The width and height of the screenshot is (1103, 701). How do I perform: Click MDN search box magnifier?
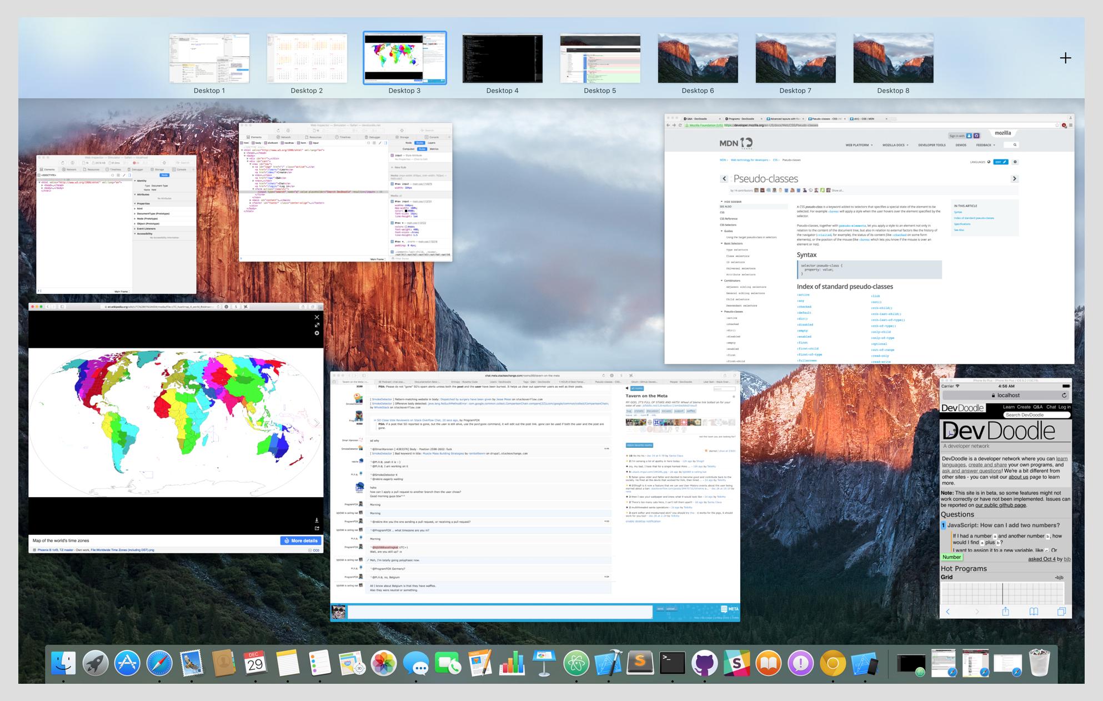tap(1015, 145)
